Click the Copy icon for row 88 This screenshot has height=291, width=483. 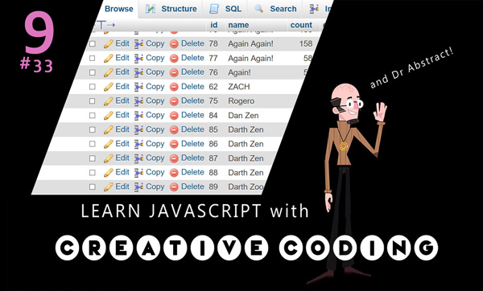[x=139, y=173]
